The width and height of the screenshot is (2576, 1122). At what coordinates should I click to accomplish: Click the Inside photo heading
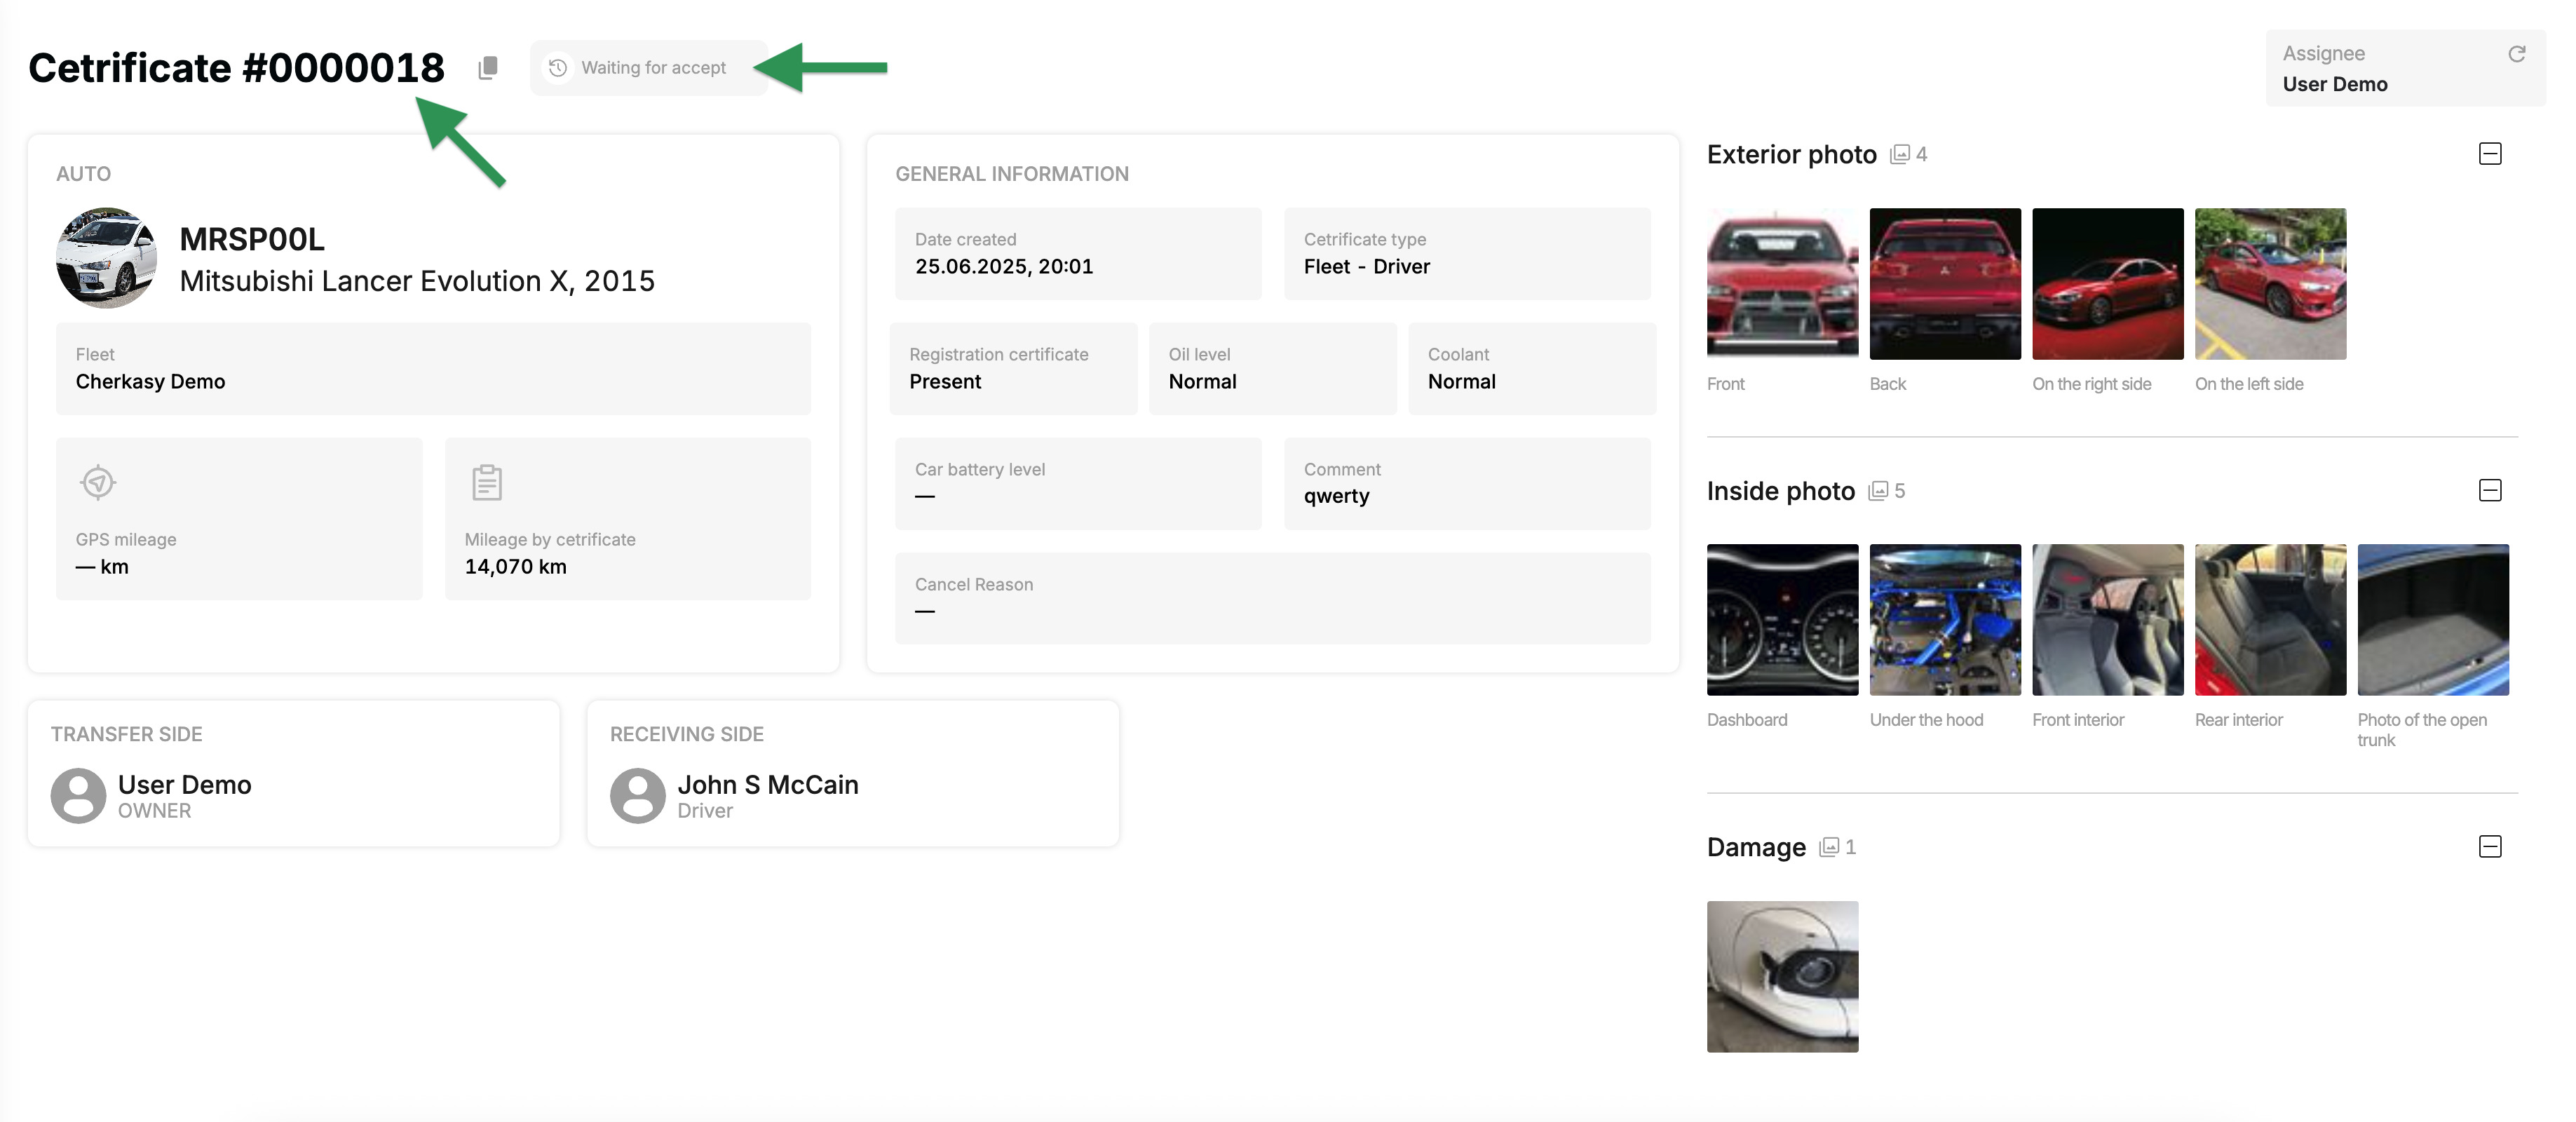click(1780, 491)
